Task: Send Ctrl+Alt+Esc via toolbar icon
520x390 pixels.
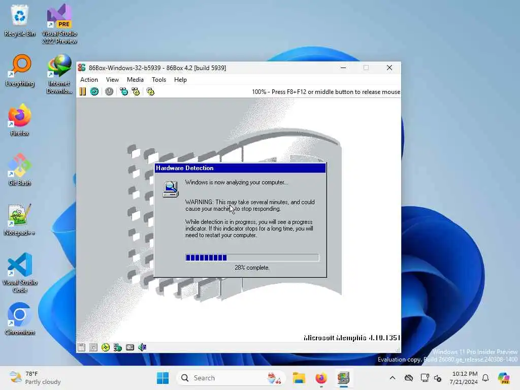Action: point(136,91)
